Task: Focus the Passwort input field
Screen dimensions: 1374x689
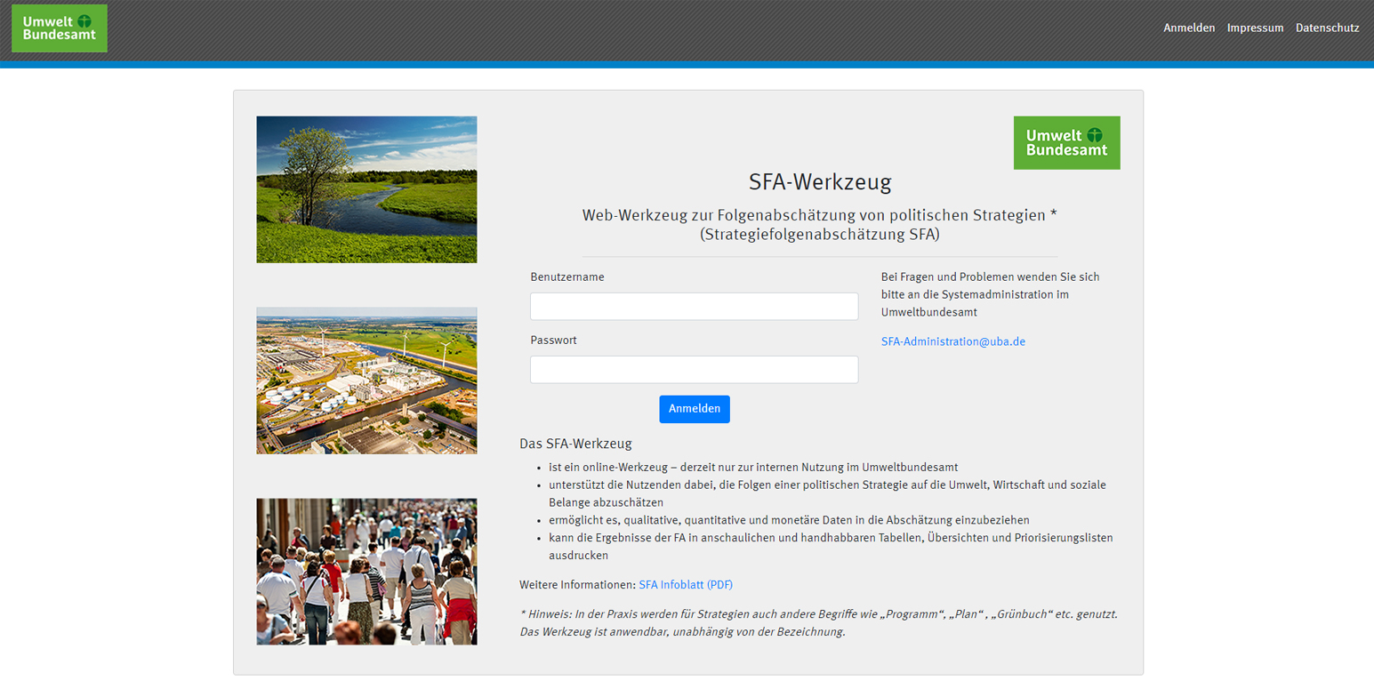Action: click(694, 370)
